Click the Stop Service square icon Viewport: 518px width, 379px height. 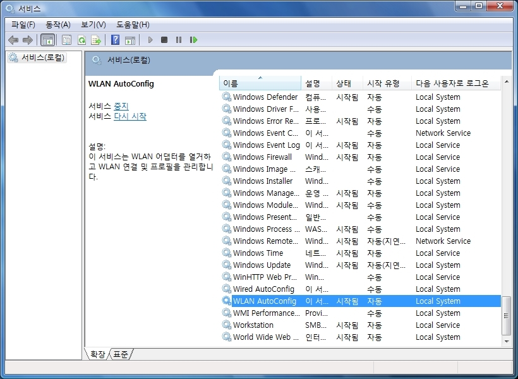[x=164, y=40]
